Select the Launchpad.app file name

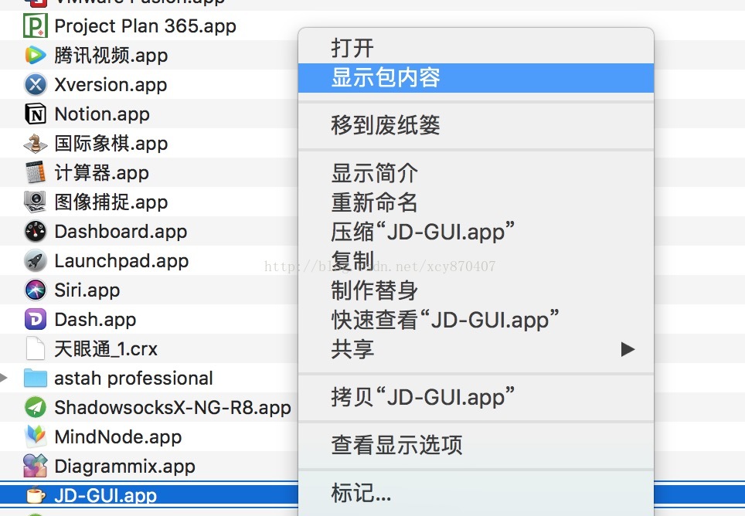pos(121,261)
